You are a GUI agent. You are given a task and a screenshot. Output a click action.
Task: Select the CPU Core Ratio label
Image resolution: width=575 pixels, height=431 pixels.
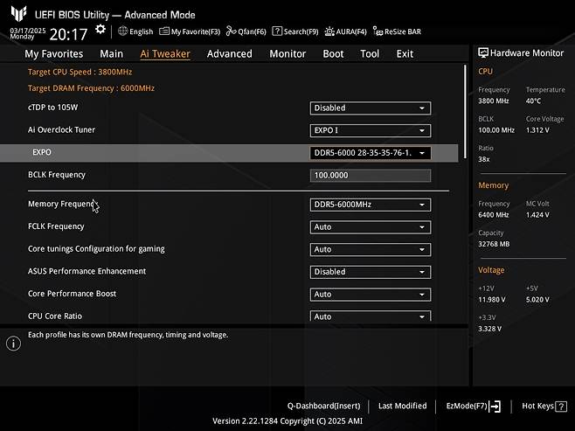55,316
